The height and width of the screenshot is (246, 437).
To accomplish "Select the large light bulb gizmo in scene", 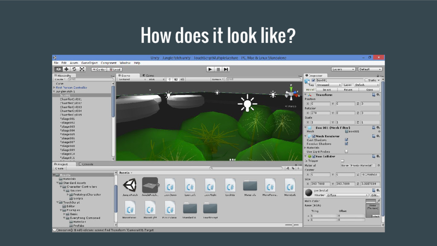I will pyautogui.click(x=247, y=103).
